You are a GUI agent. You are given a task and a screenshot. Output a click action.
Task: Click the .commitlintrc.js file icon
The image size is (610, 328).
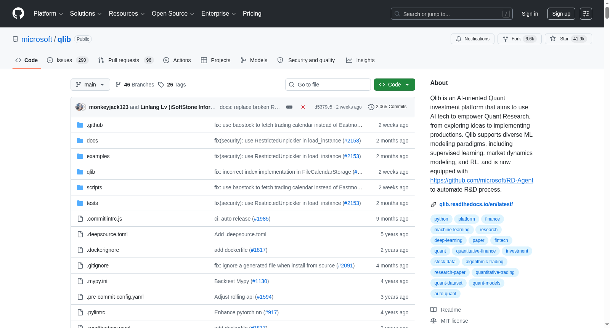(x=80, y=219)
